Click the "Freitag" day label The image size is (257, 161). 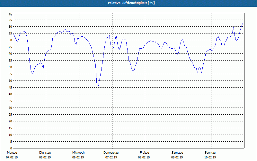(x=144, y=153)
